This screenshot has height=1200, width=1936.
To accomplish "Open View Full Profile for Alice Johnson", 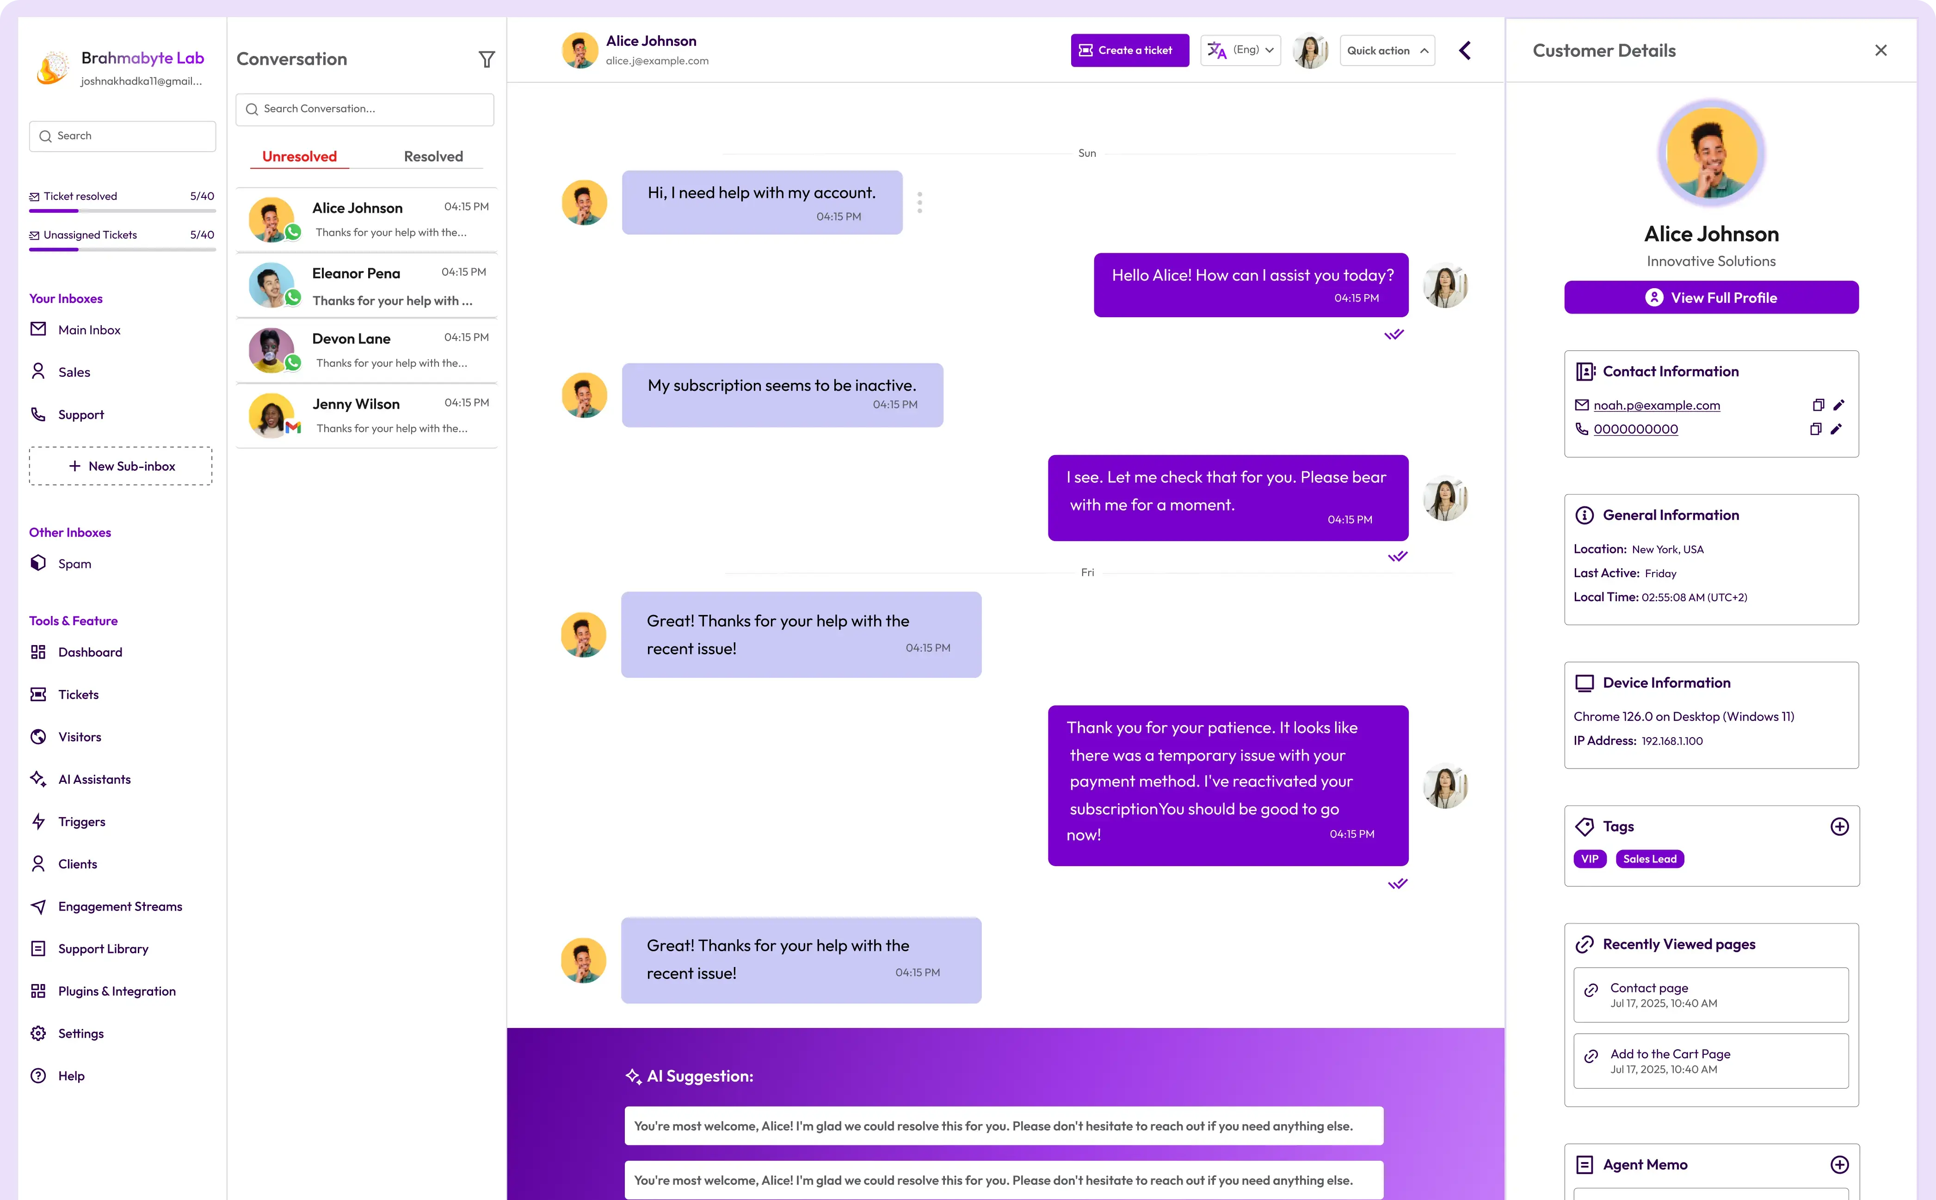I will tap(1711, 297).
